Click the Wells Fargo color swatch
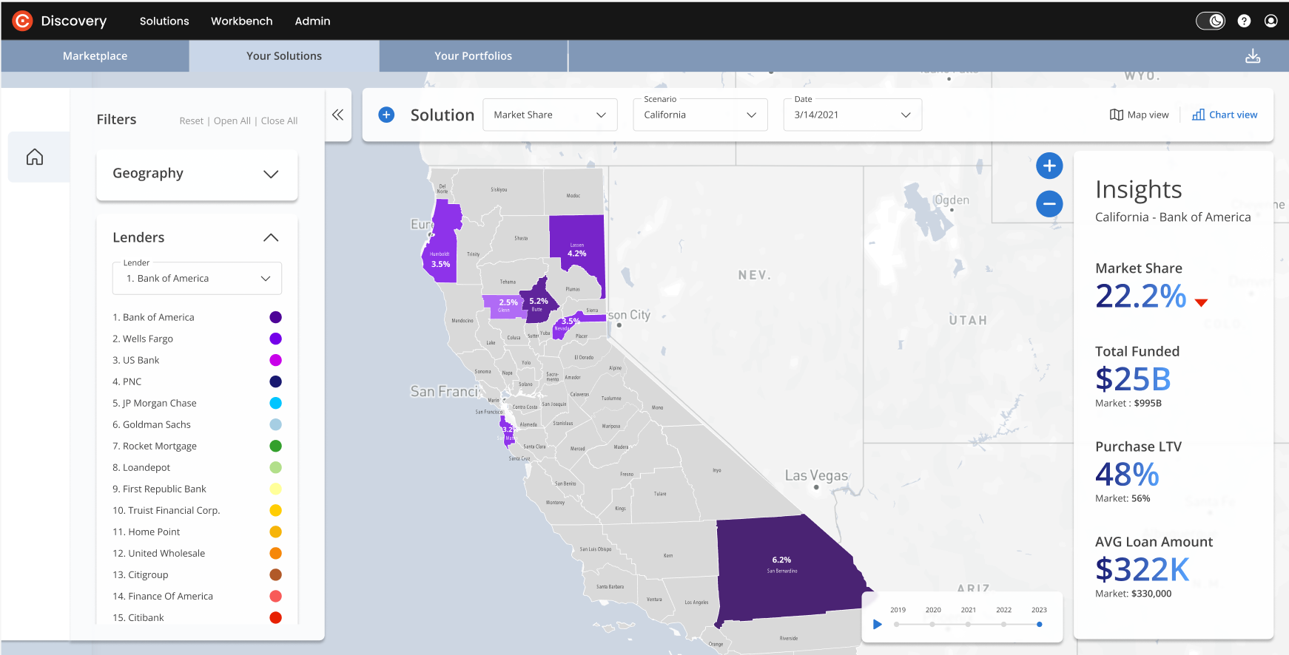The image size is (1289, 655). (275, 339)
